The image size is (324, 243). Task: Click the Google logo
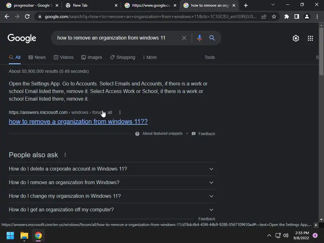pos(22,38)
